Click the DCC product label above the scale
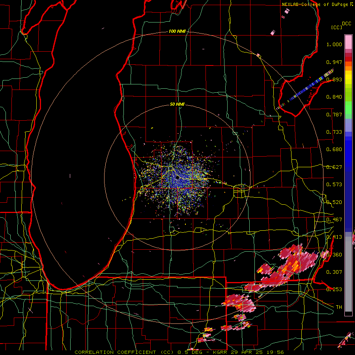355x355 pixels. point(347,24)
